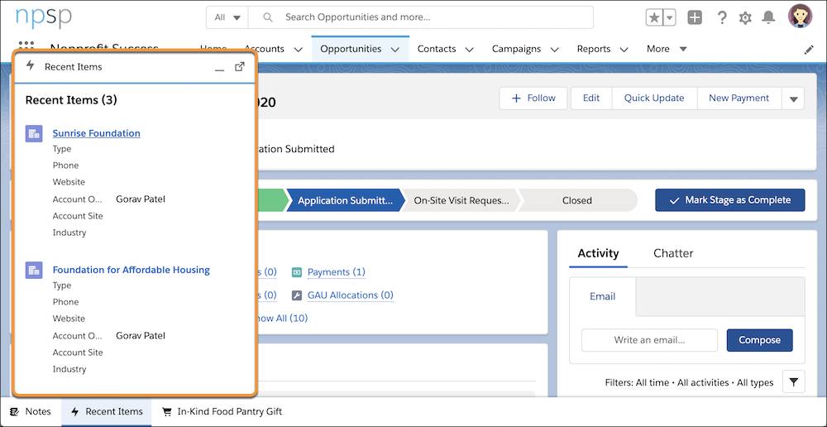Expand the Contacts tab chevron
This screenshot has height=427, width=827.
[470, 50]
